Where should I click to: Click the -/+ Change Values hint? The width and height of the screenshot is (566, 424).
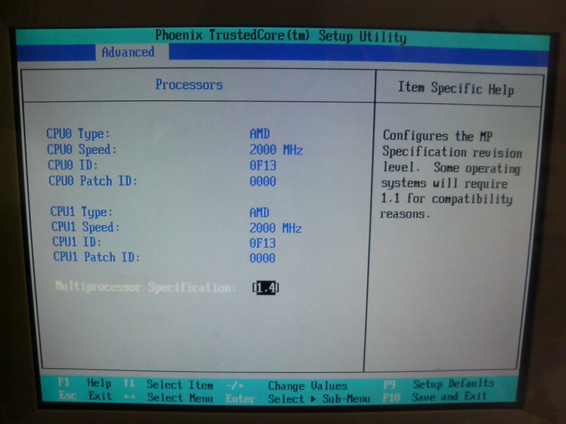pos(287,386)
